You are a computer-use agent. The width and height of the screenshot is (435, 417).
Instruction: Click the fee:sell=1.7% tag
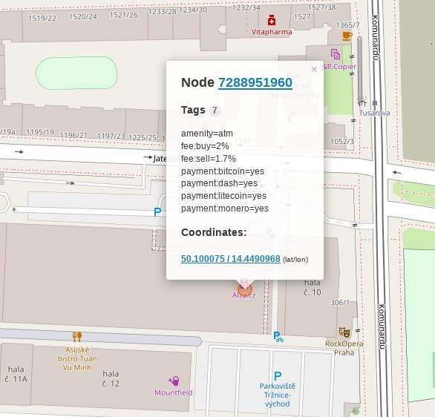click(x=209, y=159)
